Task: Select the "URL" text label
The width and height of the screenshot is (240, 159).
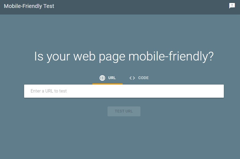Action: click(x=112, y=78)
